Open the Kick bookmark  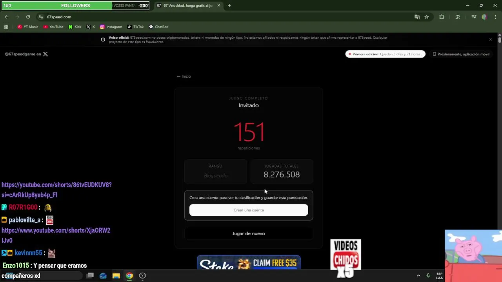tap(75, 27)
